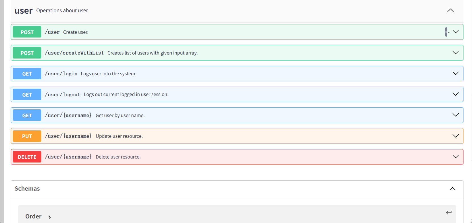Image resolution: width=472 pixels, height=223 pixels.
Task: Expand the DELETE /user/{username} chevron
Action: [x=455, y=157]
